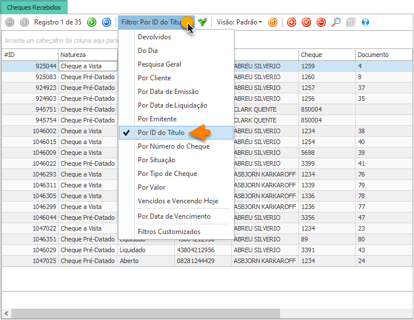The image size is (414, 320).
Task: Click cheque number 1339 cell
Action: 327,185
